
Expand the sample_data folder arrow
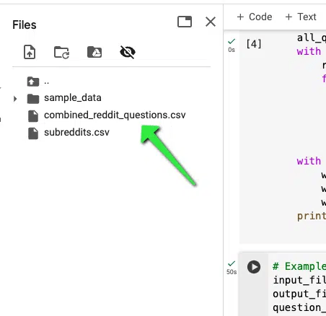tap(15, 99)
